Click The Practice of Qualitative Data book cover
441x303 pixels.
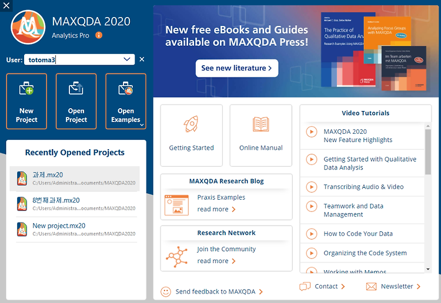342,49
